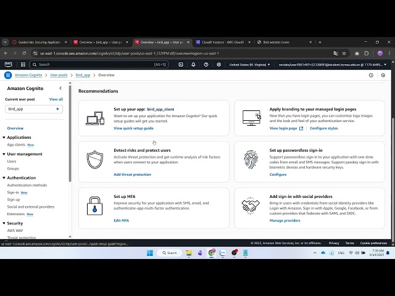Open Authentication methods in the sidebar
Viewport: 395px width, 296px height.
27,185
